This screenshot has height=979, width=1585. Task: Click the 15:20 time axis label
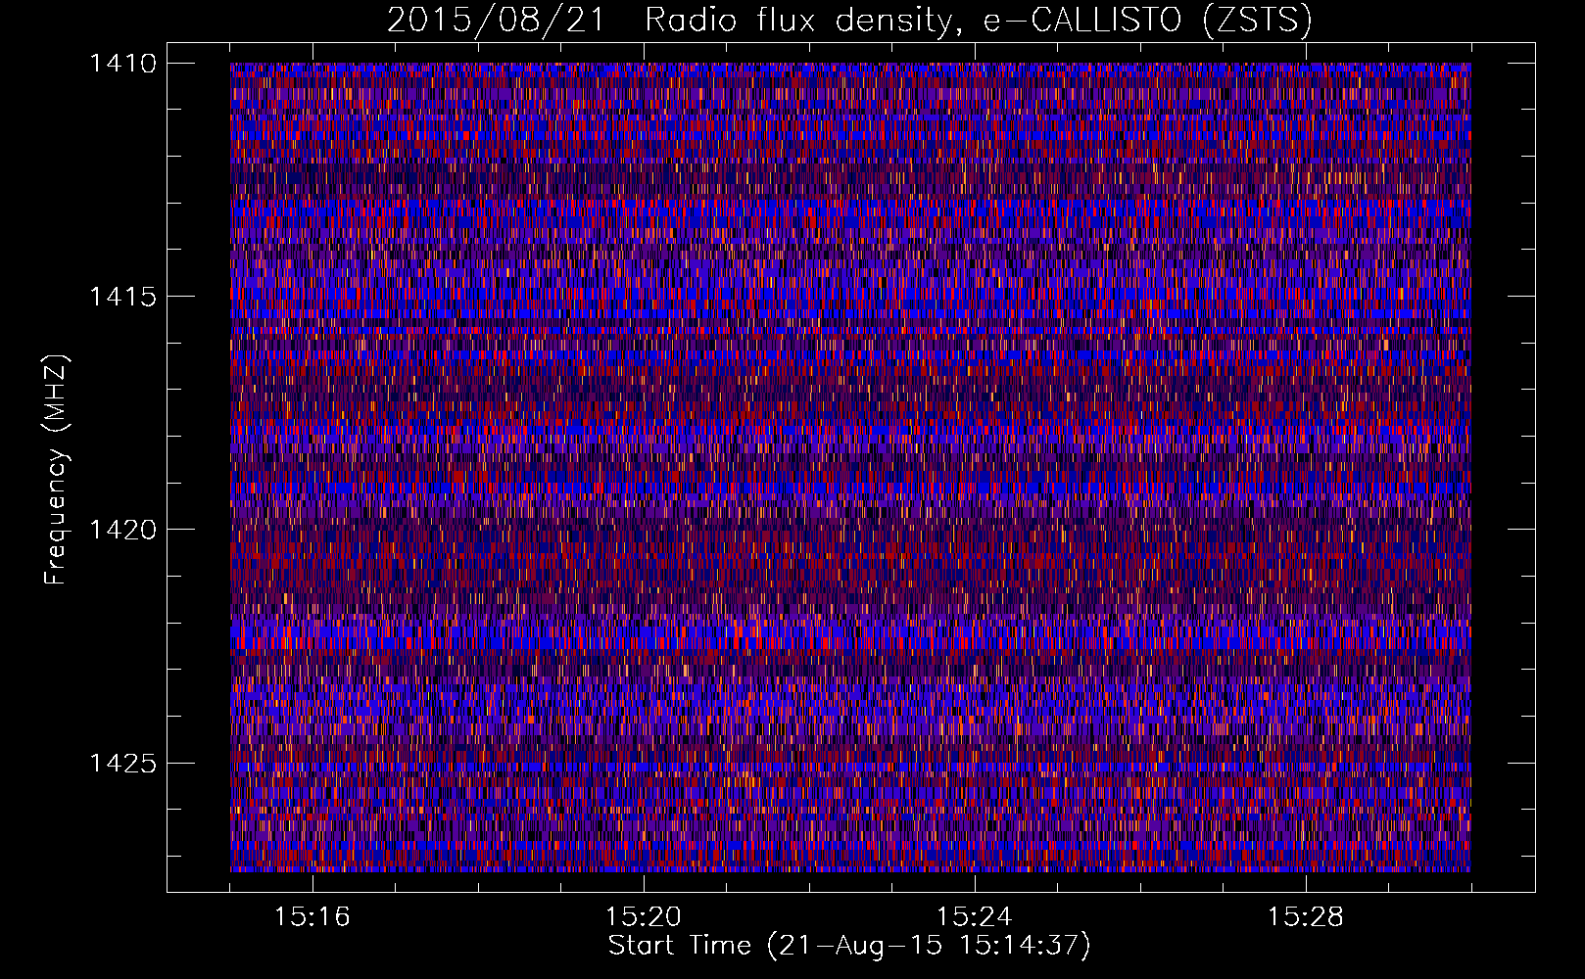[x=643, y=916]
